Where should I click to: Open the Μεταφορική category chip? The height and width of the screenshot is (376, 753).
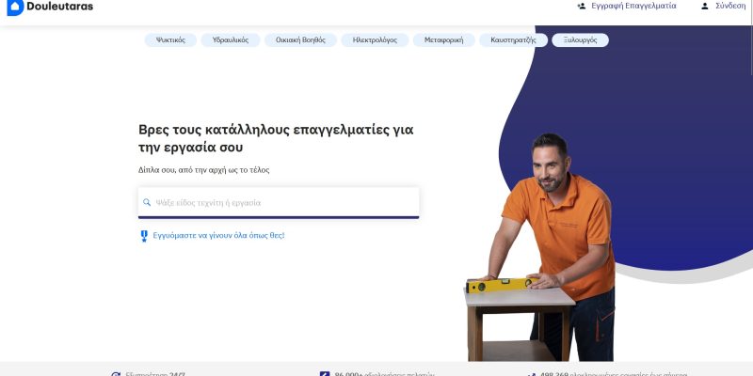[x=443, y=40]
